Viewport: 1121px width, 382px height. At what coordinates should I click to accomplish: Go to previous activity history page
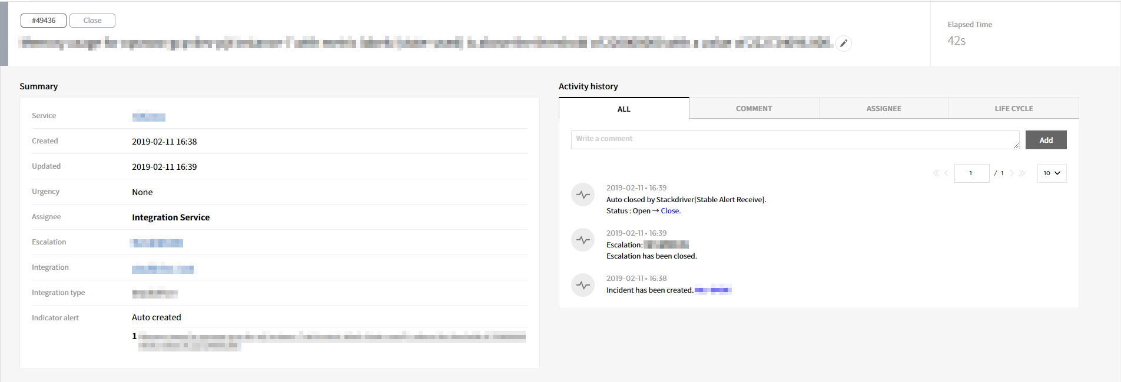coord(947,173)
